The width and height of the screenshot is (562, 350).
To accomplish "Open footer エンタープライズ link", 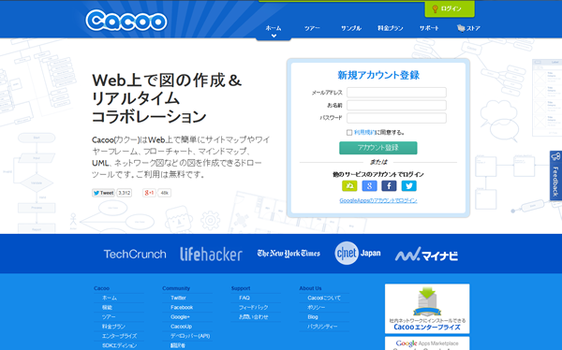I will tap(119, 336).
